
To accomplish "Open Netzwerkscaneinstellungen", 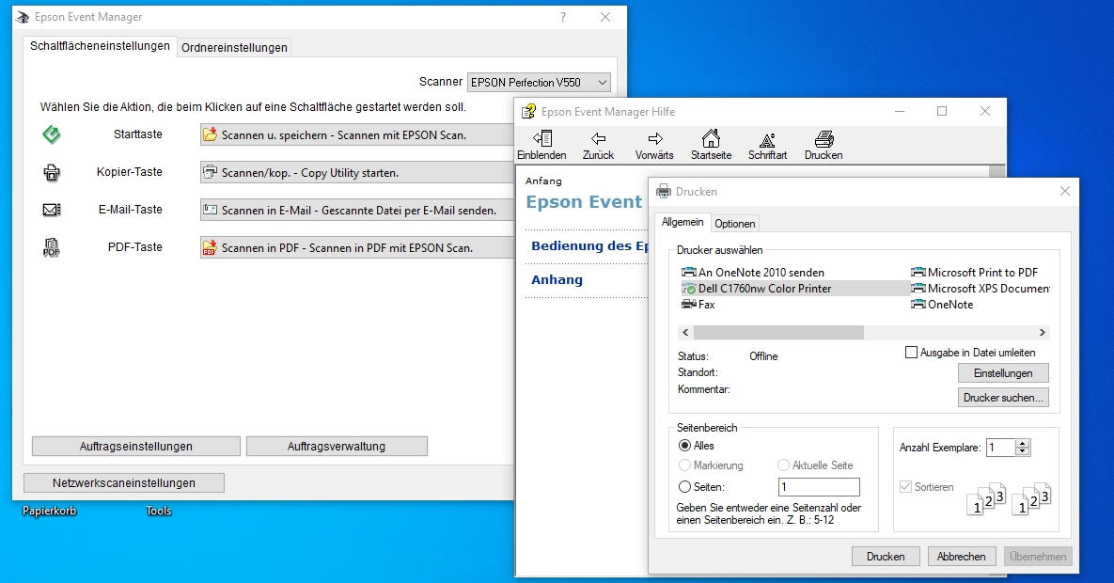I will pyautogui.click(x=123, y=482).
